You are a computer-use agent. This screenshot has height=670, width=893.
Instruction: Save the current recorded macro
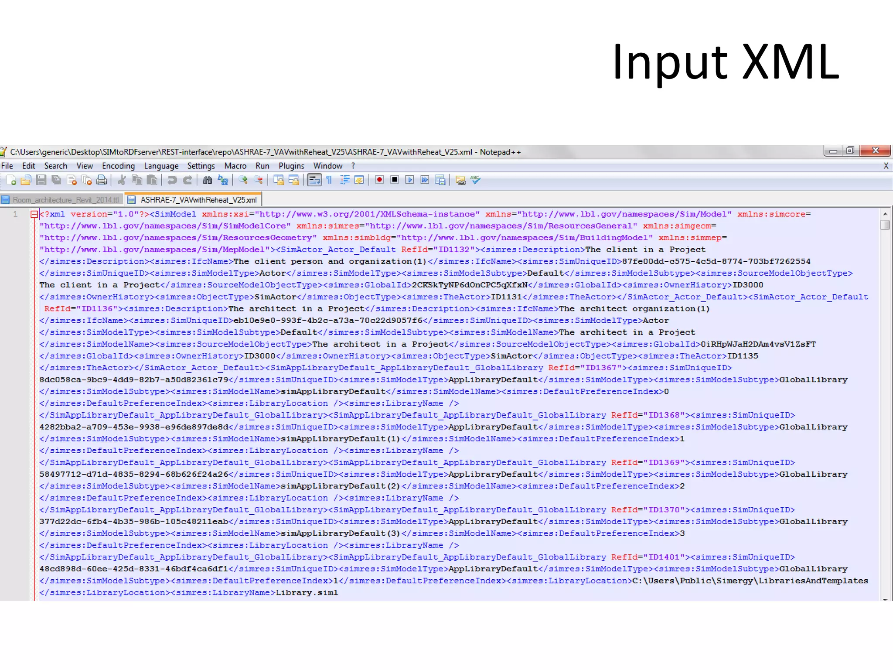click(x=440, y=180)
